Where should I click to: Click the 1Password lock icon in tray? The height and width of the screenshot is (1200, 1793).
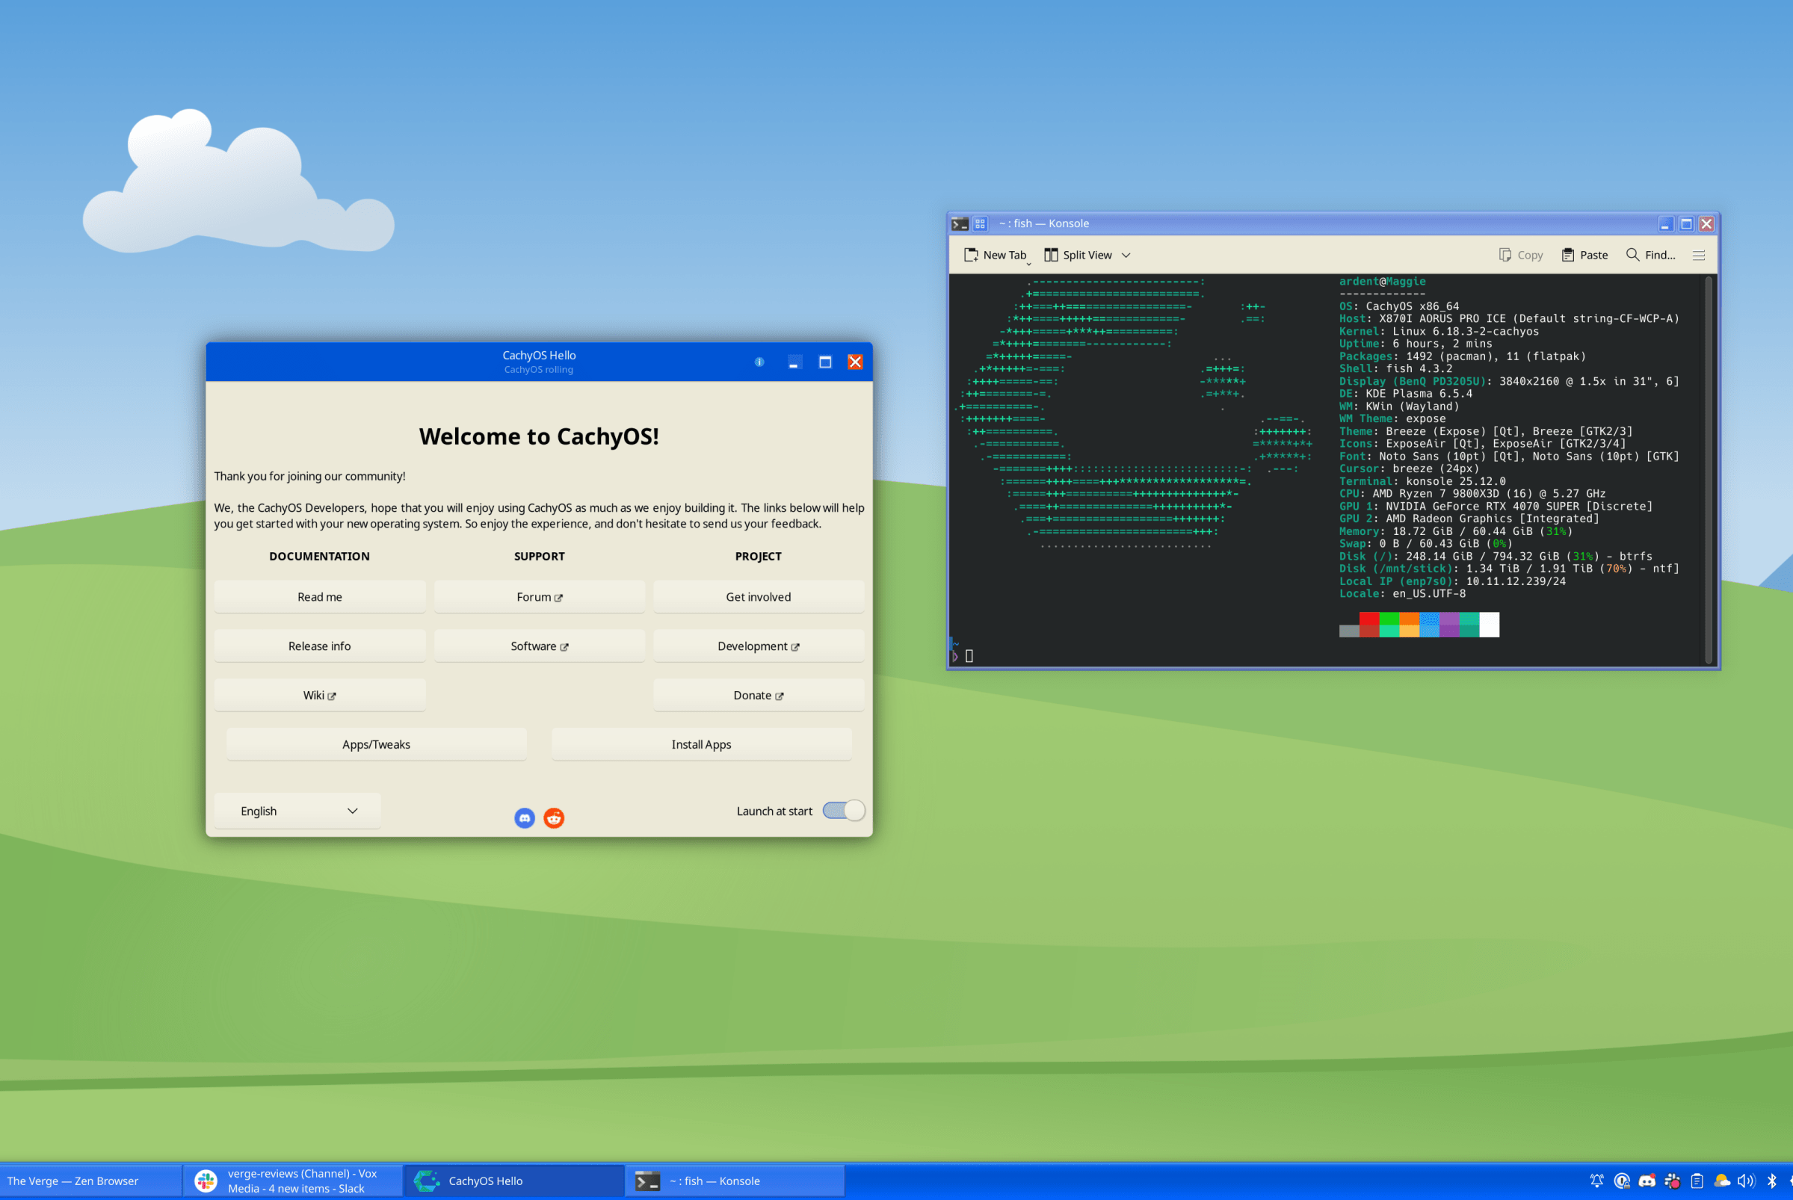point(1622,1180)
